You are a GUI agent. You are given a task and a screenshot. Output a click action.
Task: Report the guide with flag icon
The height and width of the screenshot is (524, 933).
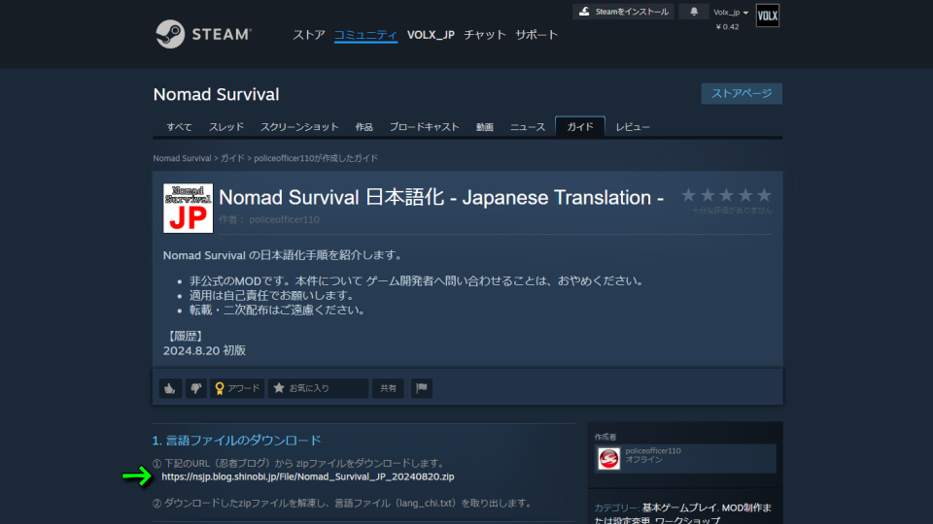(x=421, y=388)
